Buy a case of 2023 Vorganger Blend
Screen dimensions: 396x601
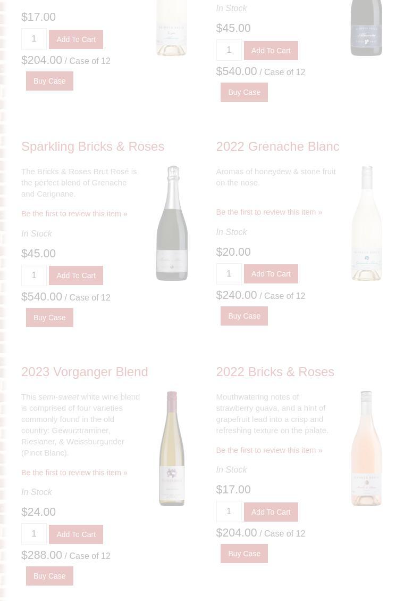49,576
